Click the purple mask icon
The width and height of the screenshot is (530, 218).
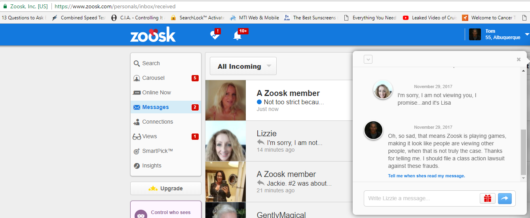pos(141,214)
